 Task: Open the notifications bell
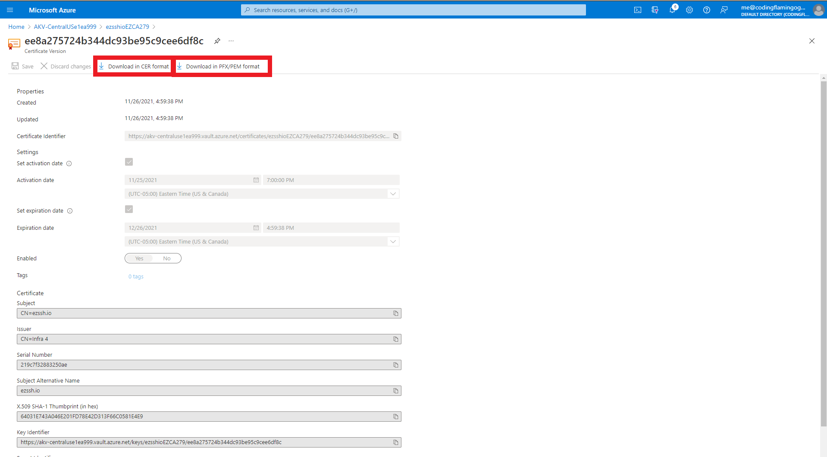[672, 10]
